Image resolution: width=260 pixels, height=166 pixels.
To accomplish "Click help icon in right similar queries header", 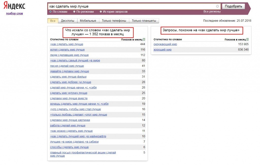I will (247, 39).
